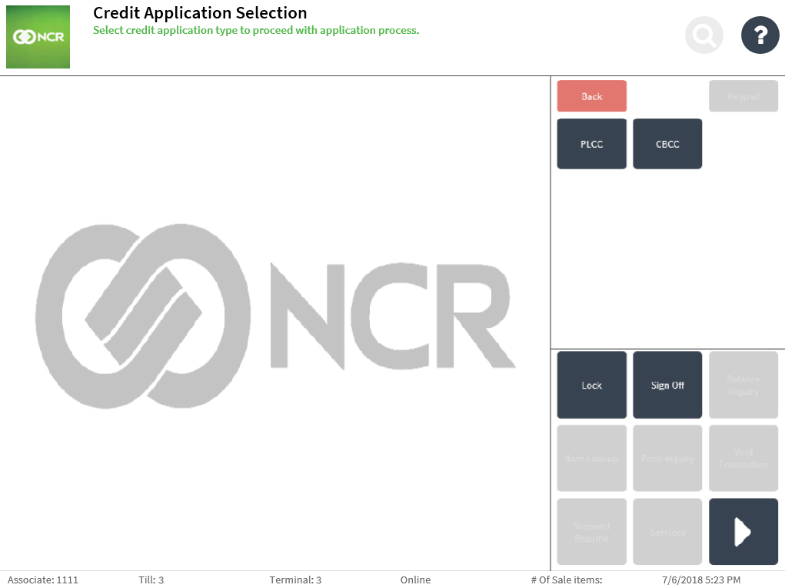Select the PLCC credit application type
Viewport: 785px width, 588px height.
pyautogui.click(x=591, y=144)
